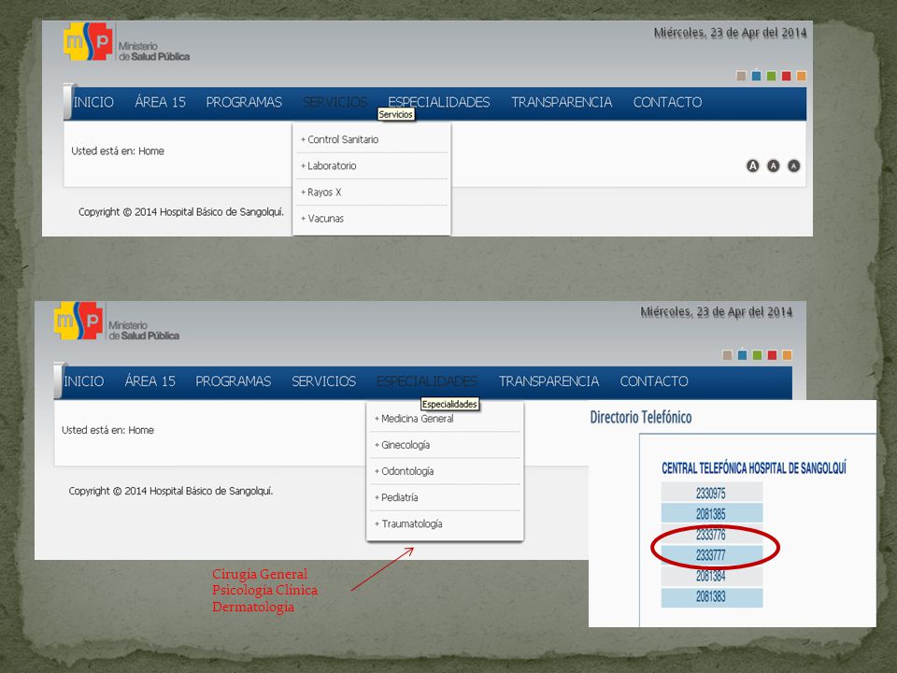Click the Directorio Telefónico heading
This screenshot has width=897, height=673.
641,418
